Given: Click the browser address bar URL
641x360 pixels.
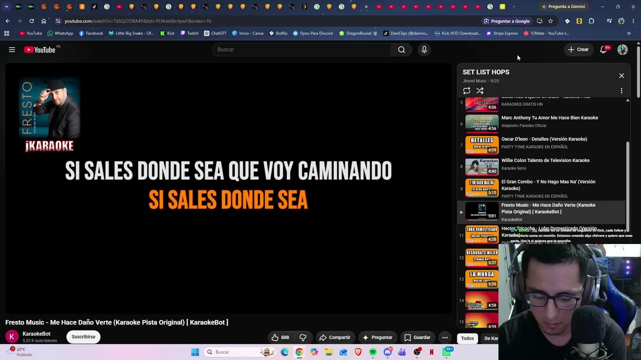Looking at the screenshot, I should (138, 21).
